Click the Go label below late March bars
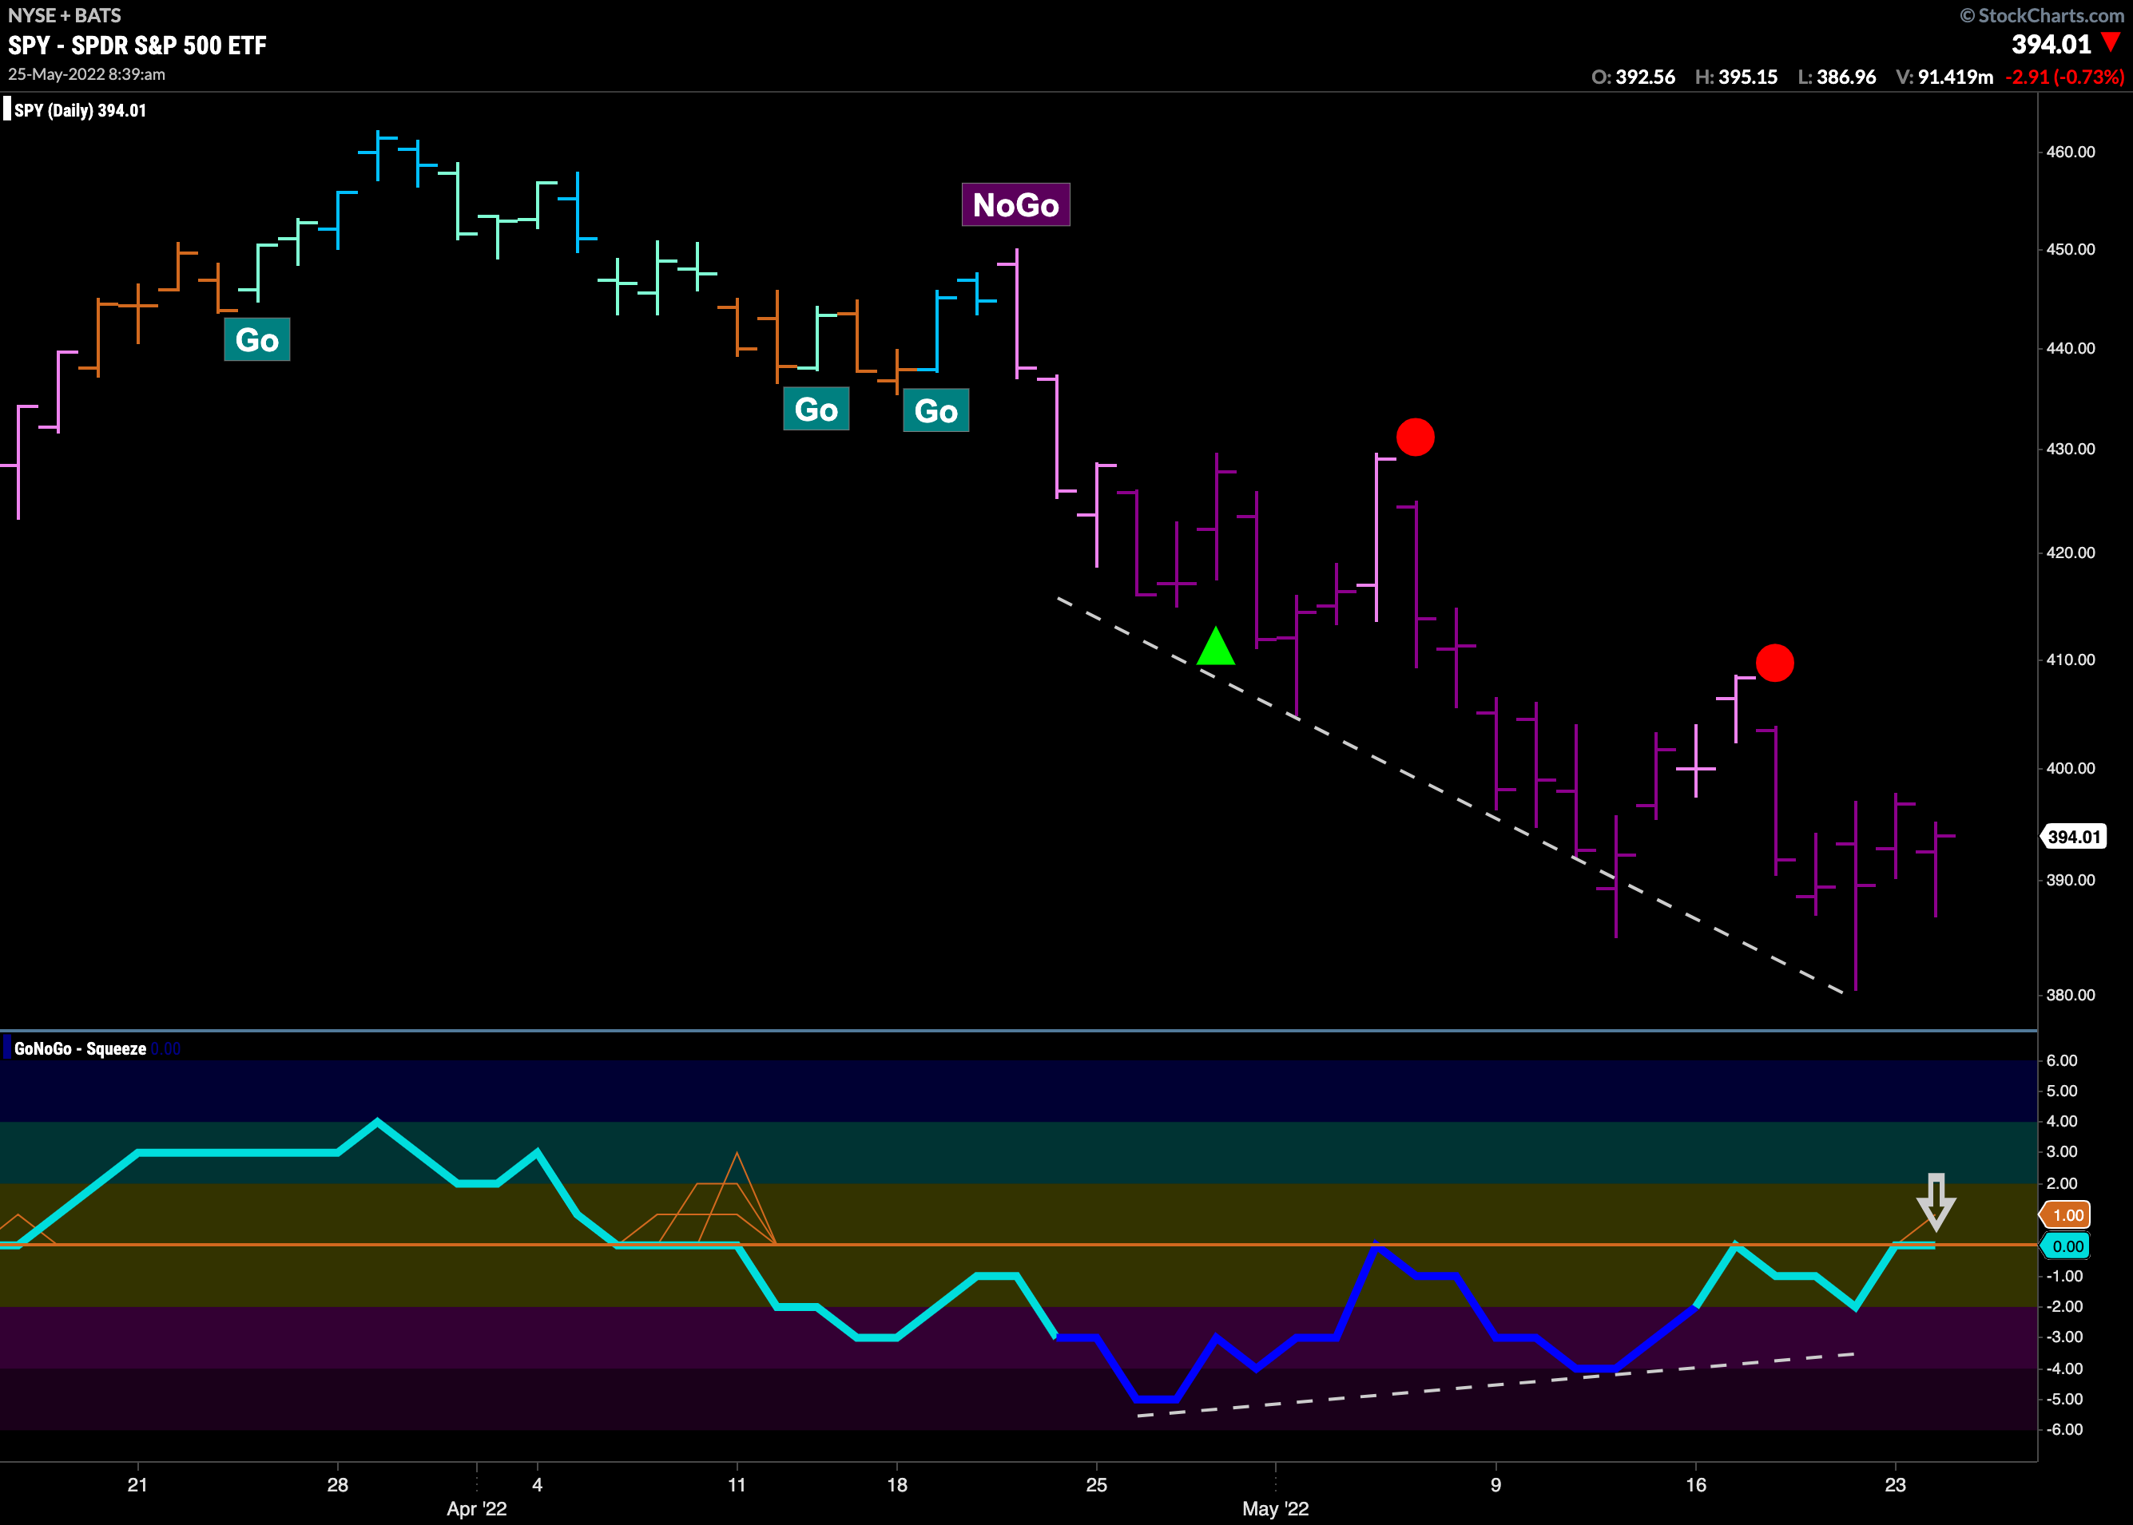 (x=256, y=340)
